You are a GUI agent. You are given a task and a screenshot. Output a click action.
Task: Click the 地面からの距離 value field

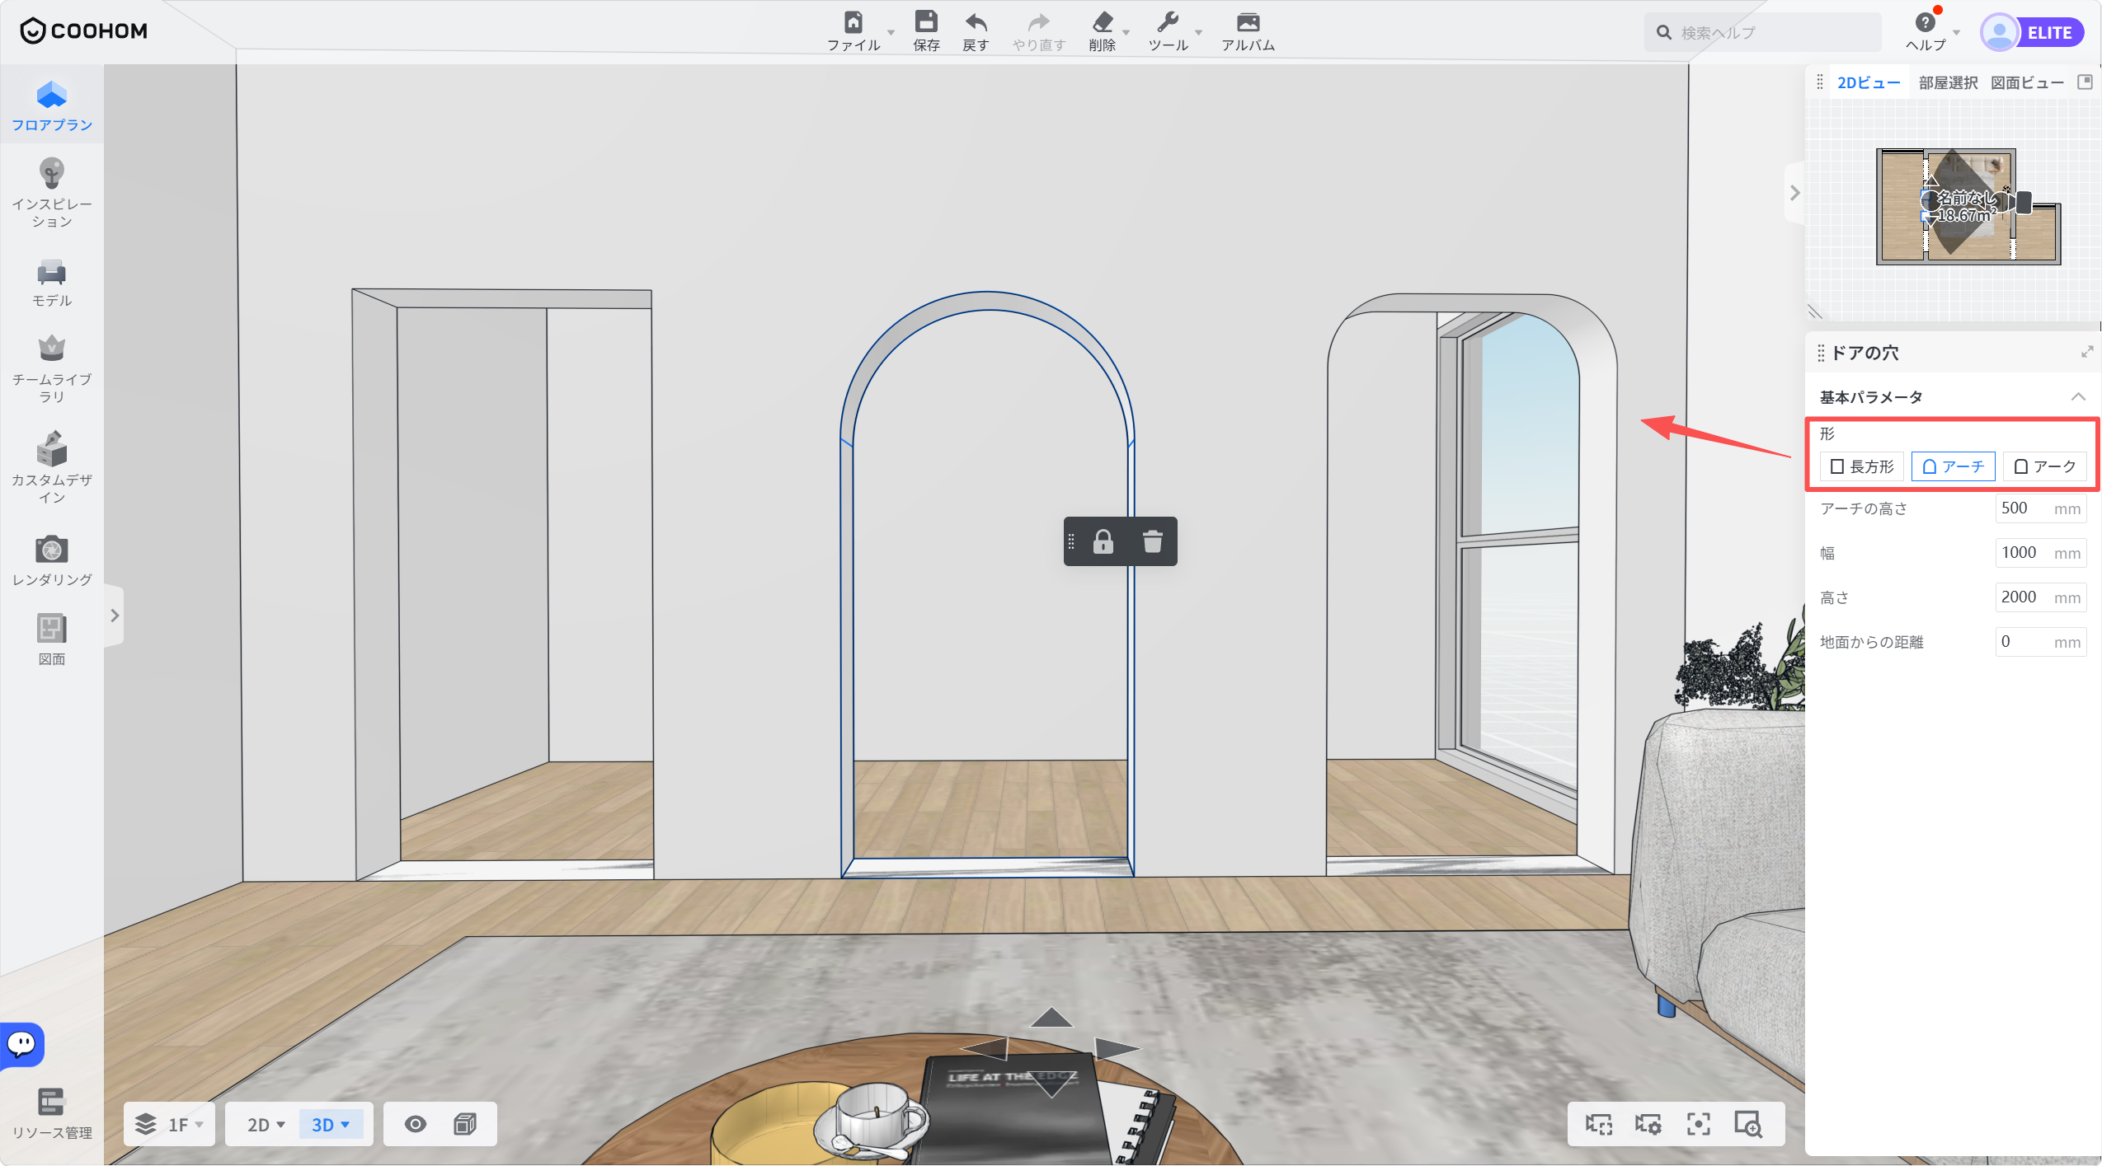click(2040, 642)
